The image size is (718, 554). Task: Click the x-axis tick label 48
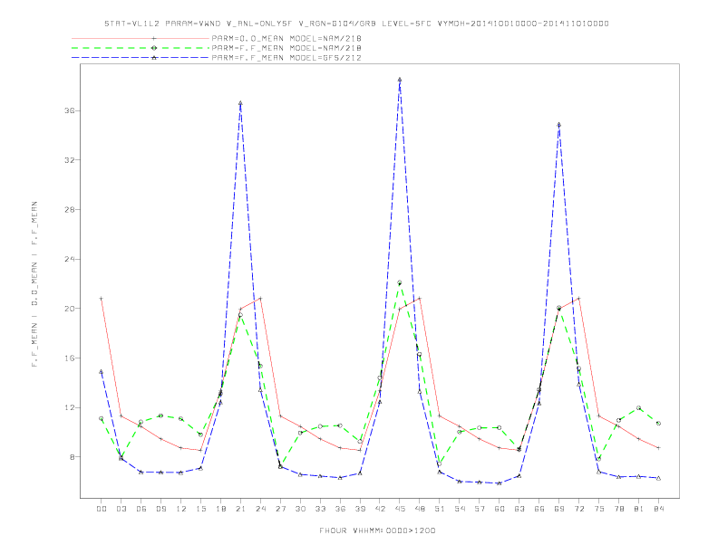click(420, 509)
